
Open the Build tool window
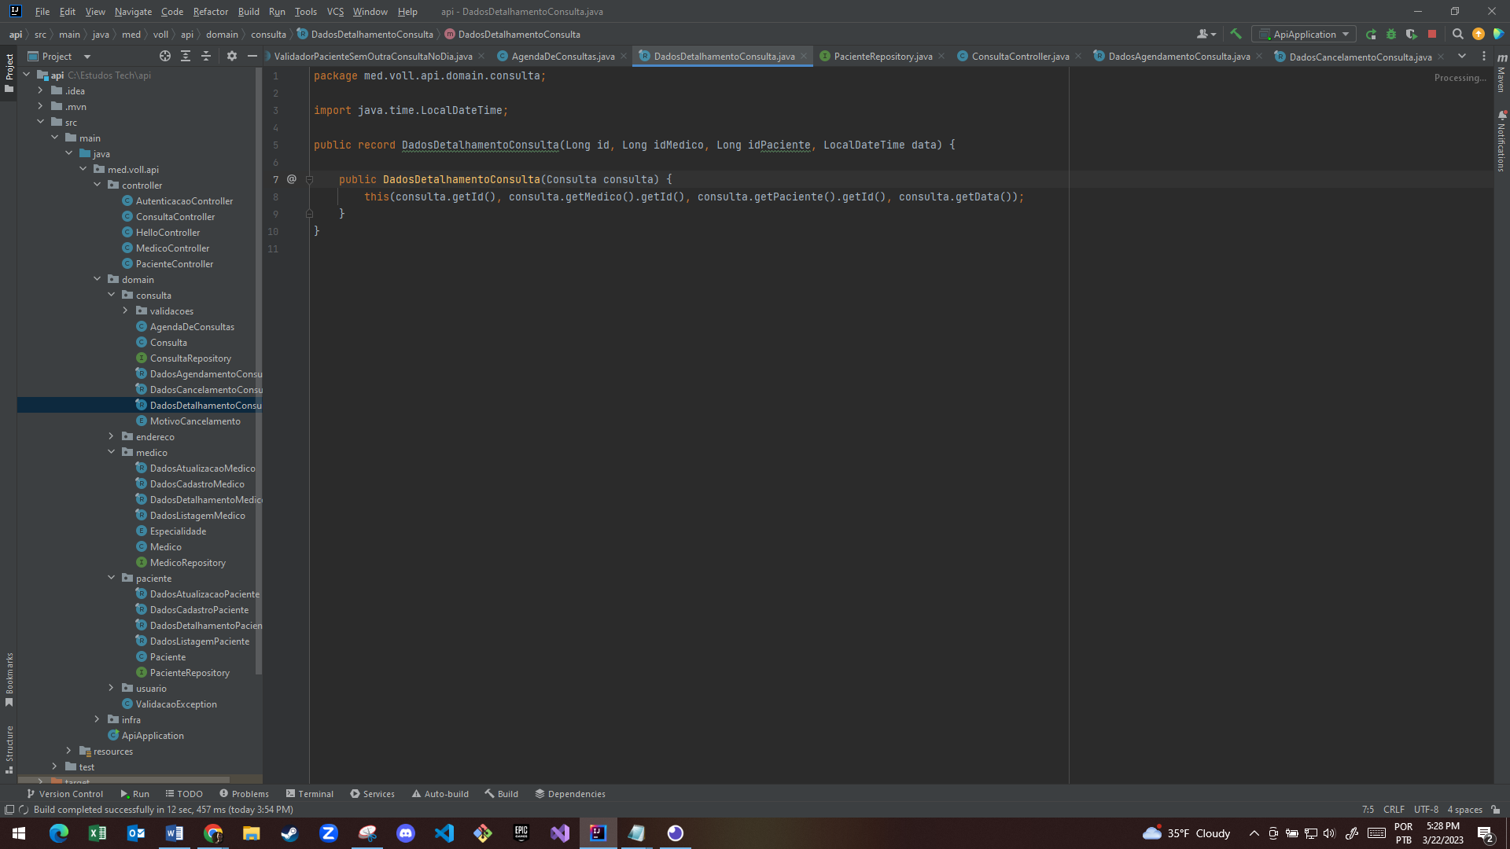502,793
